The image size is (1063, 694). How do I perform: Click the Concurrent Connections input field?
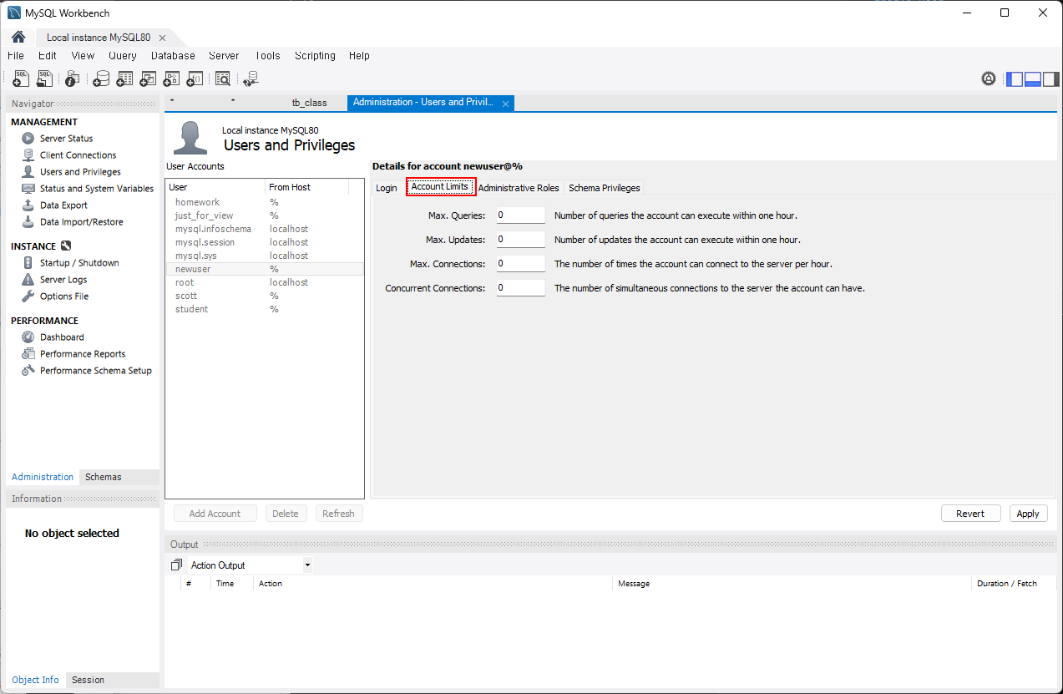pos(520,288)
